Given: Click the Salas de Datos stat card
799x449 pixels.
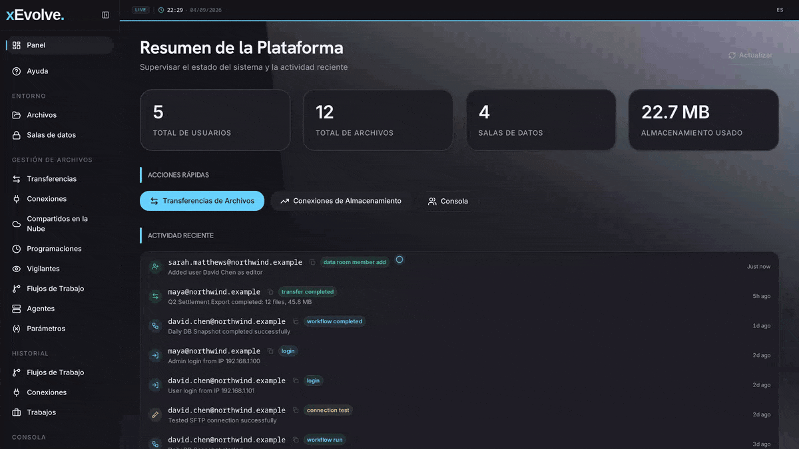Looking at the screenshot, I should coord(541,120).
